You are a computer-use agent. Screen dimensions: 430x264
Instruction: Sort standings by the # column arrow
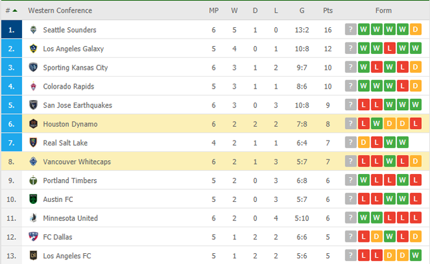pyautogui.click(x=12, y=11)
